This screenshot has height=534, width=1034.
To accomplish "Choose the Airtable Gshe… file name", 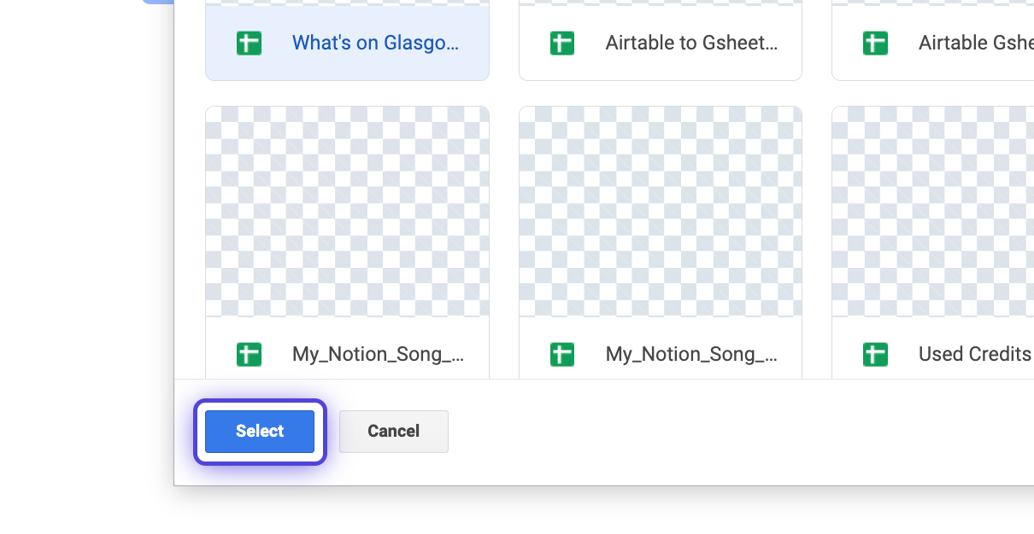I will 976,43.
